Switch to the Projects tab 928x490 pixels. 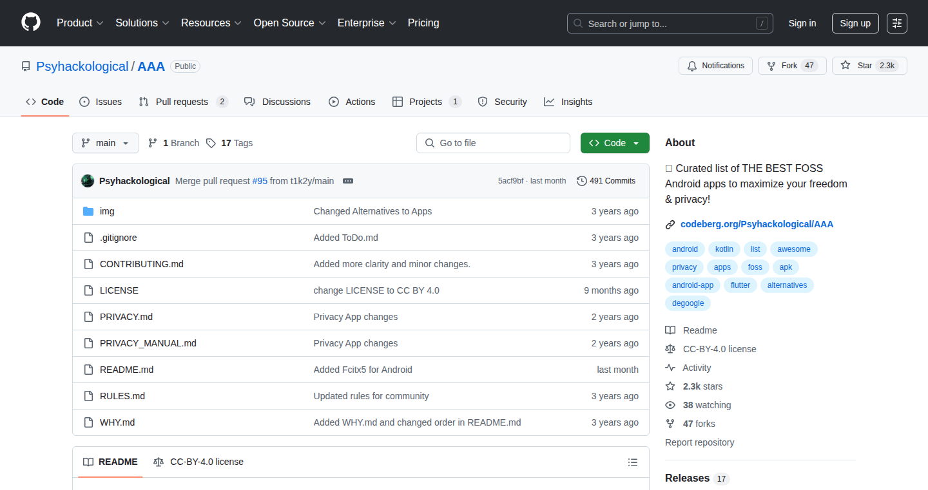[427, 102]
